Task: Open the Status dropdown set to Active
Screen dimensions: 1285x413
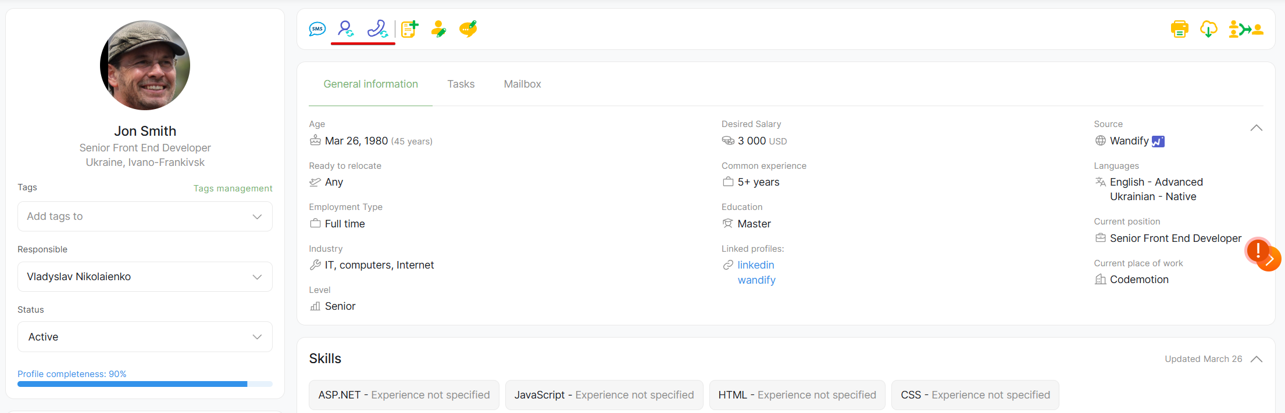Action: pos(145,337)
